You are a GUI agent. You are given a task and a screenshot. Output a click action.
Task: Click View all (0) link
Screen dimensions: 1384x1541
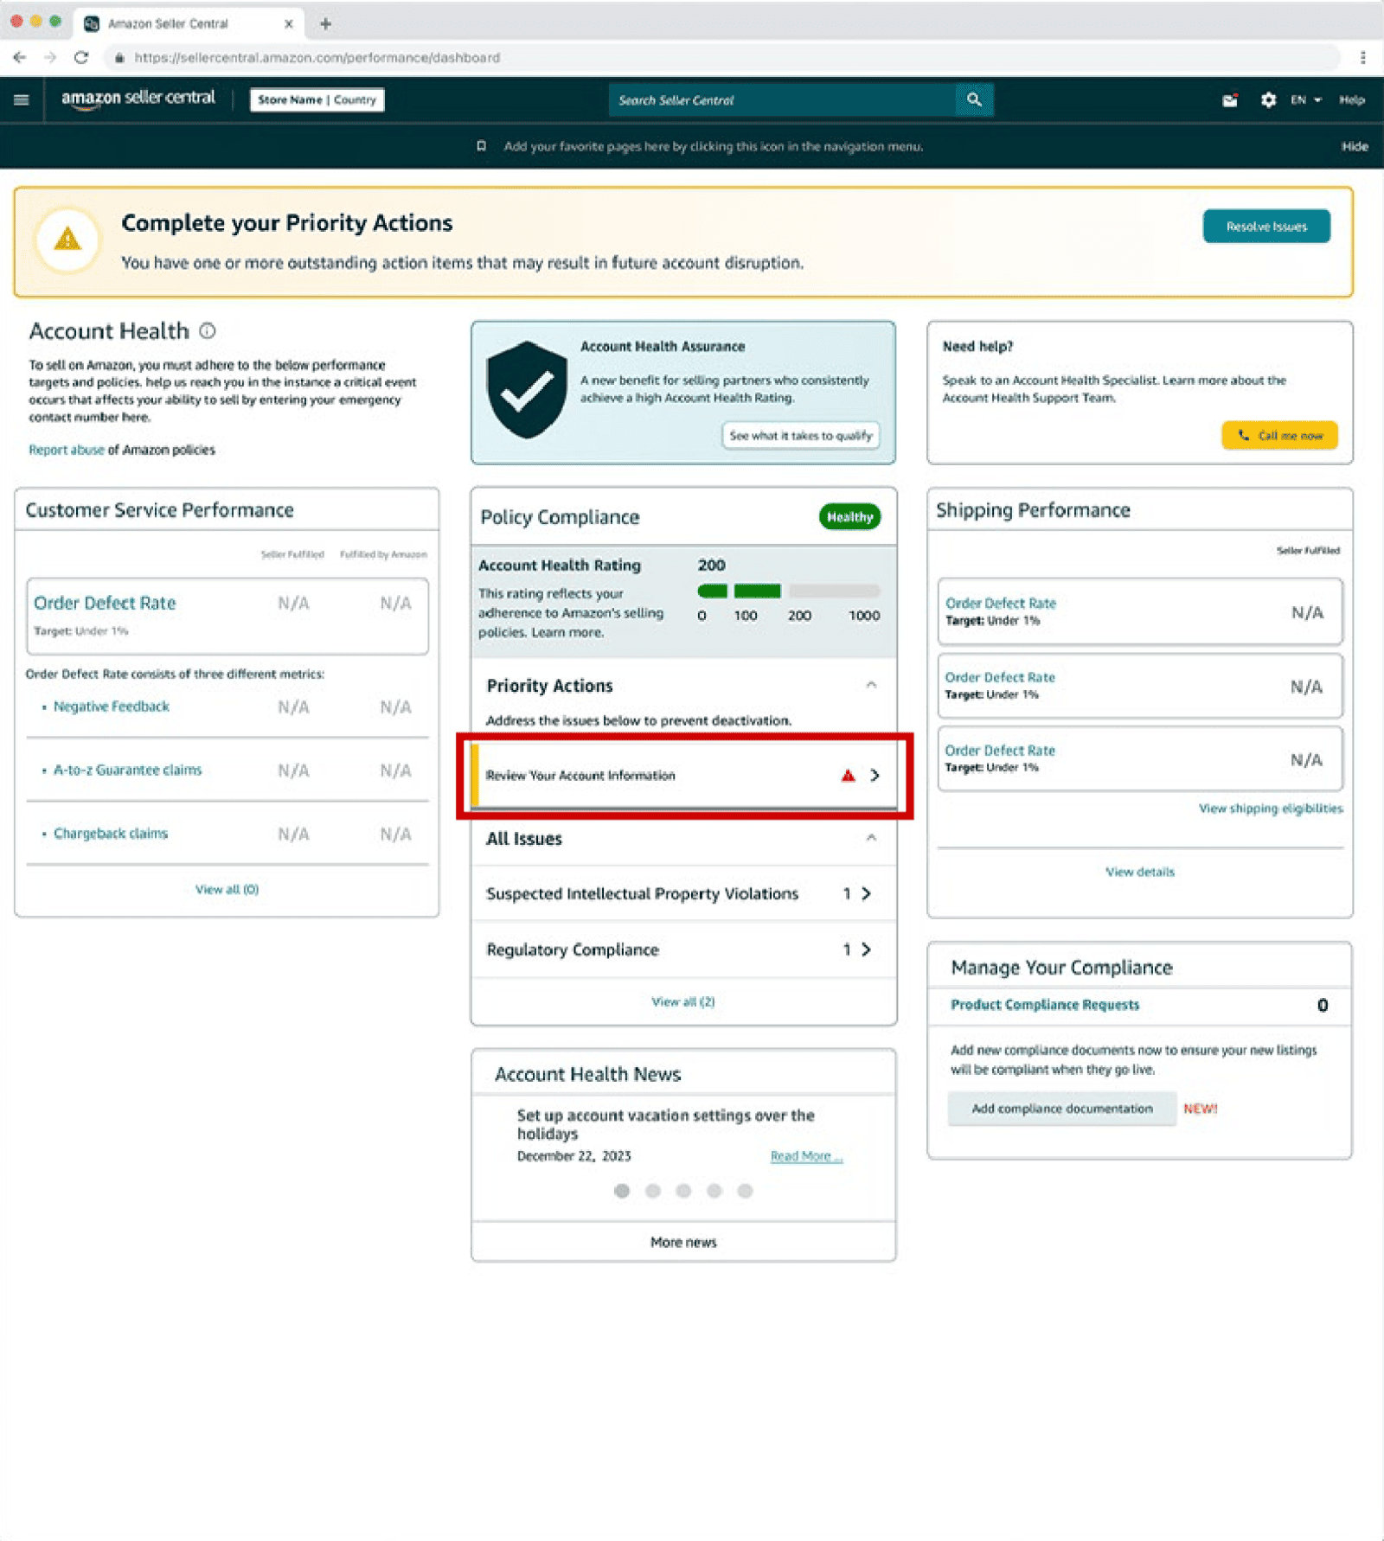point(227,889)
